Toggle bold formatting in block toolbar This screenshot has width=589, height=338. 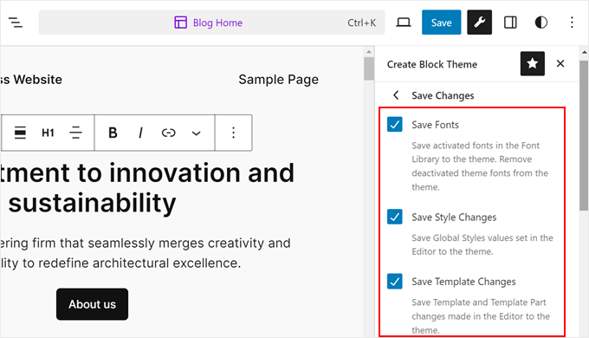[x=113, y=133]
